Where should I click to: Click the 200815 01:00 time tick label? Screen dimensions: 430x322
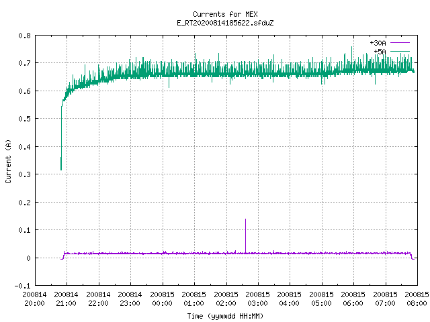[194, 299]
